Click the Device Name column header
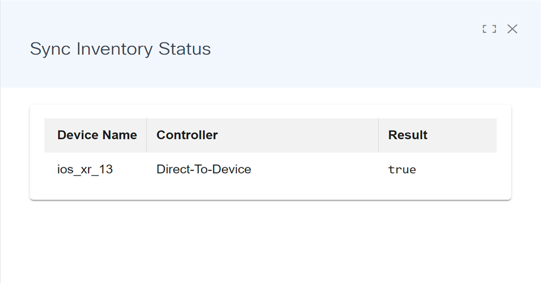The height and width of the screenshot is (284, 548). point(97,135)
